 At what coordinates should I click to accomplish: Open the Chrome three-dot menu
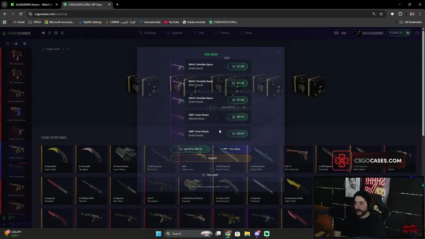click(x=420, y=14)
